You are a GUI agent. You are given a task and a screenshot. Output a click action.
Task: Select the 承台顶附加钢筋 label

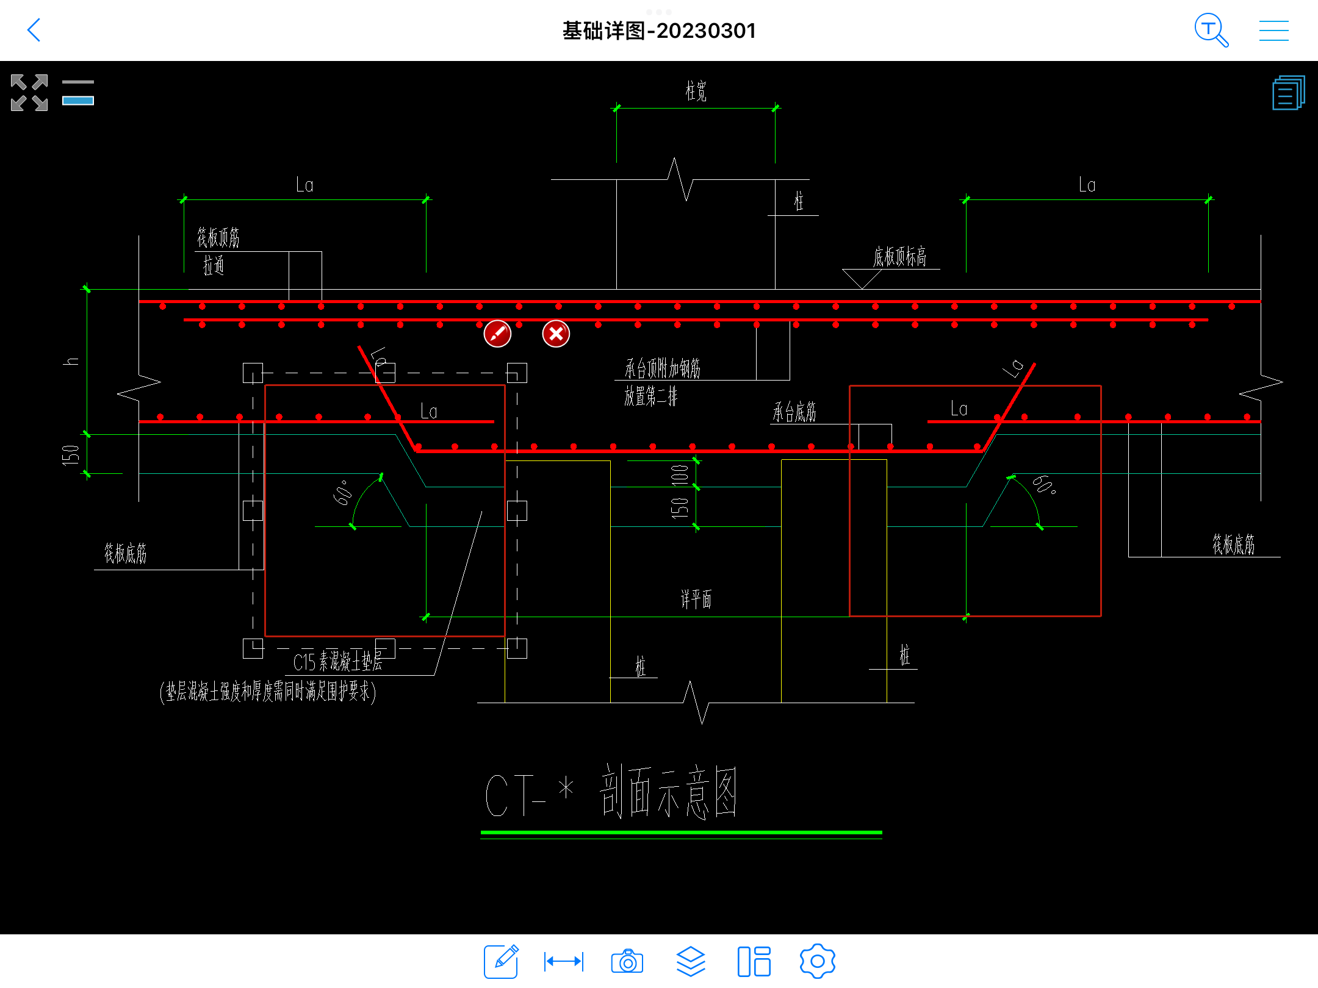[x=663, y=368]
